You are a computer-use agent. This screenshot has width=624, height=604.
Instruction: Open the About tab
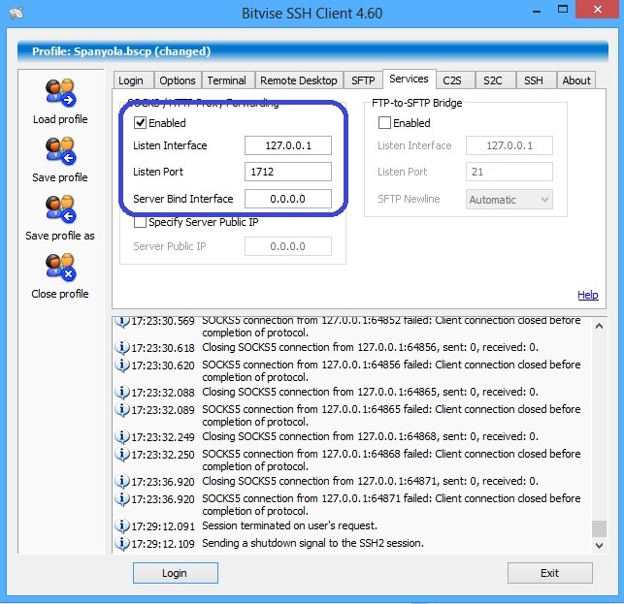tap(576, 80)
